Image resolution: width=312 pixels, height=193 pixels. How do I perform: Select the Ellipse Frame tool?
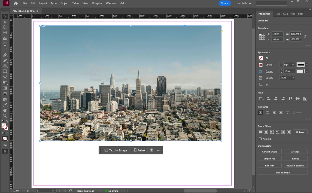click(x=5, y=66)
